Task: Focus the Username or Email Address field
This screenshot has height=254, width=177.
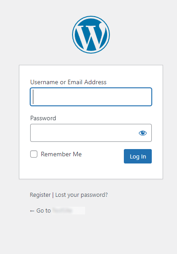Action: (x=91, y=97)
